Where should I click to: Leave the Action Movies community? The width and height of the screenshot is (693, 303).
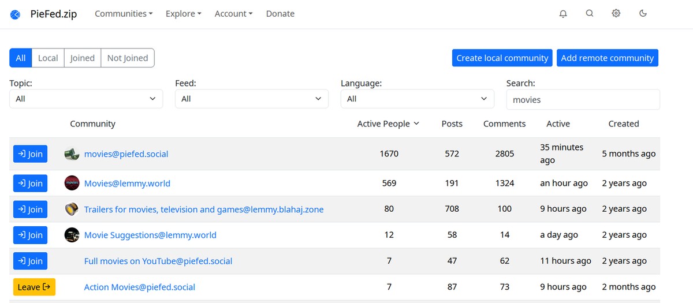(x=34, y=287)
